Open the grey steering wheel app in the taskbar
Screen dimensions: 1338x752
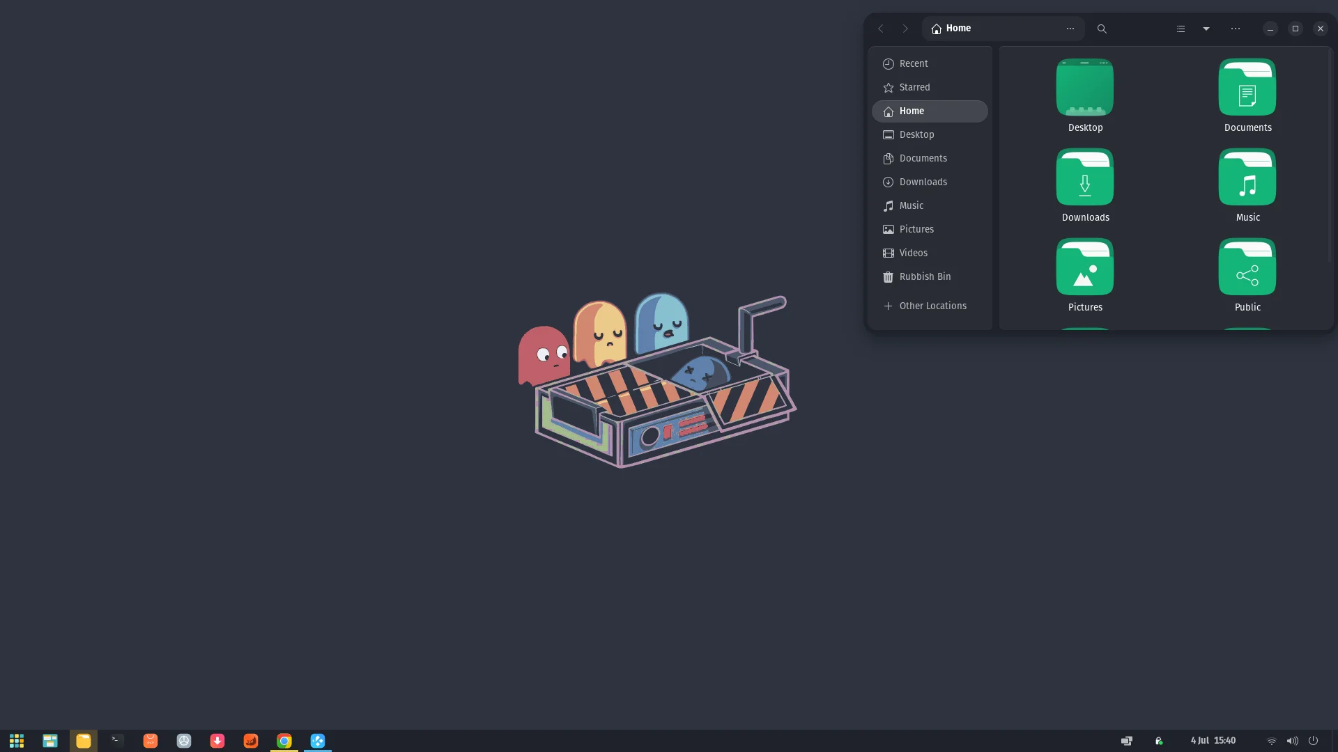click(184, 741)
